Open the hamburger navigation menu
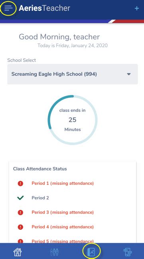 click(8, 8)
